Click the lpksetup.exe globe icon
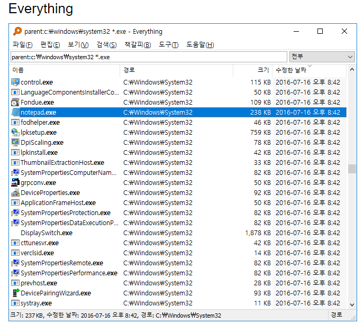This screenshot has height=325, width=364. click(x=15, y=132)
